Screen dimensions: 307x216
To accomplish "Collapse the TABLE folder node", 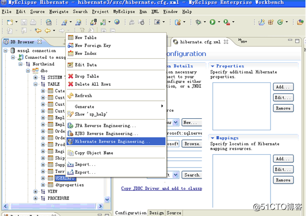I will click(35, 84).
